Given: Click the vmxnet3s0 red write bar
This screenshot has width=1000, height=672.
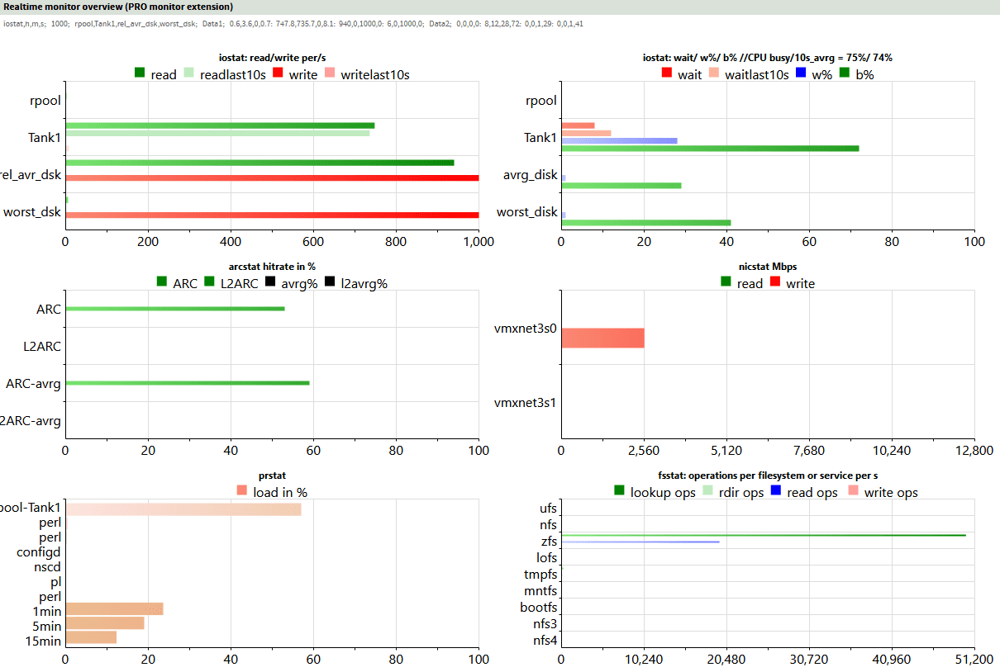Looking at the screenshot, I should coord(602,338).
